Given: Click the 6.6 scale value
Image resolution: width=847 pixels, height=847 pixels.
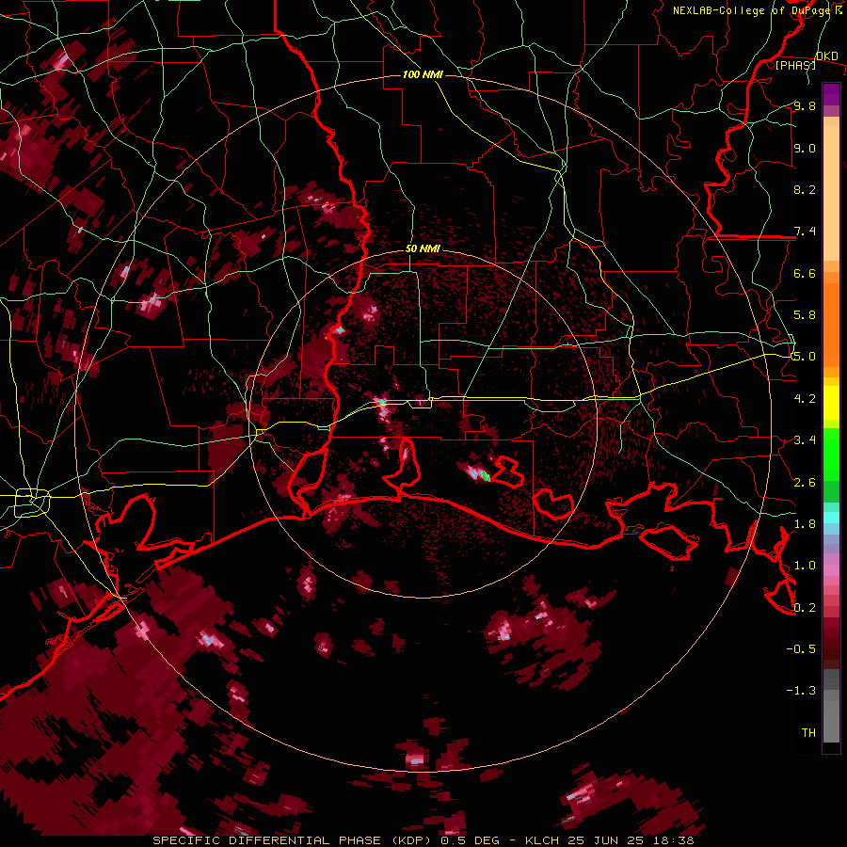Looking at the screenshot, I should pos(805,273).
